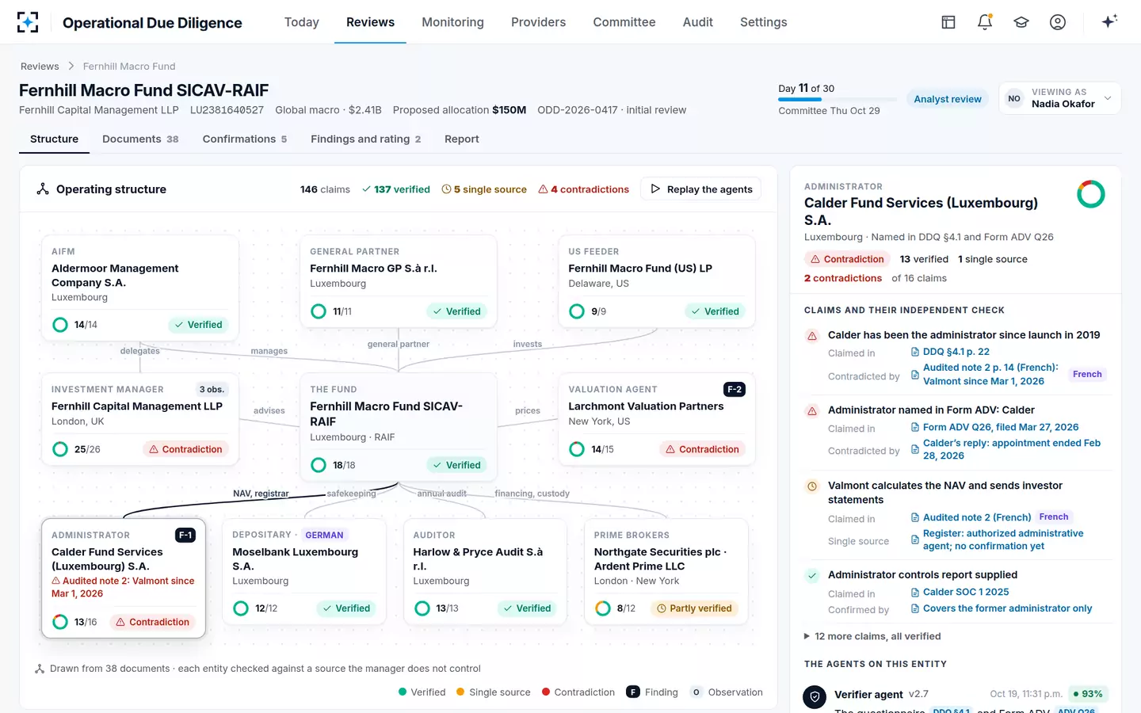Open the Calder SOC 1 2025 document link
Image resolution: width=1141 pixels, height=713 pixels.
[966, 592]
